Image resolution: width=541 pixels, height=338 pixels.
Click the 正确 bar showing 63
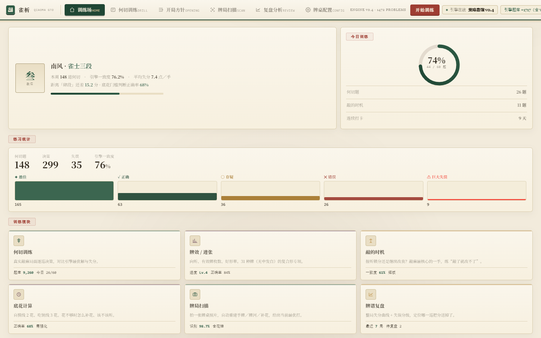tap(167, 191)
